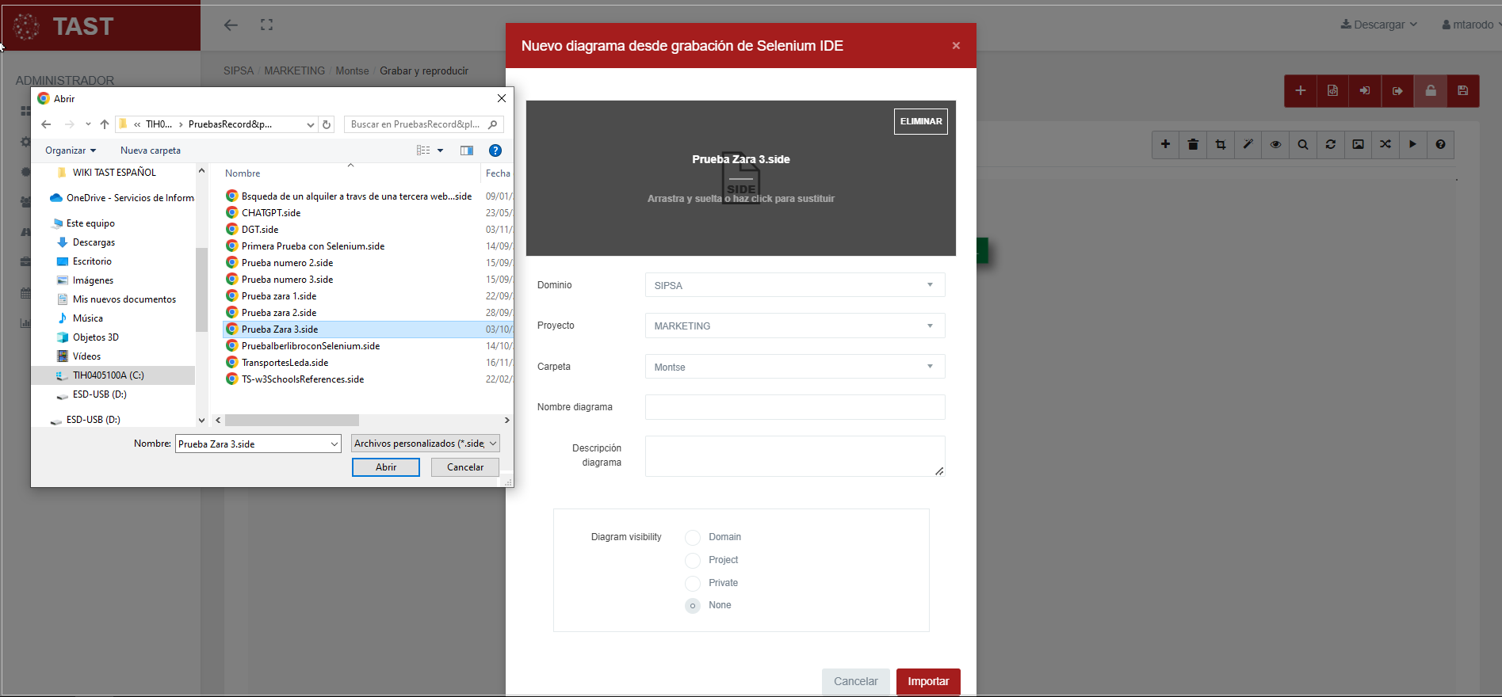Viewport: 1502px width, 697px height.
Task: Click the unlock padlock icon in red toolbar
Action: (x=1431, y=91)
